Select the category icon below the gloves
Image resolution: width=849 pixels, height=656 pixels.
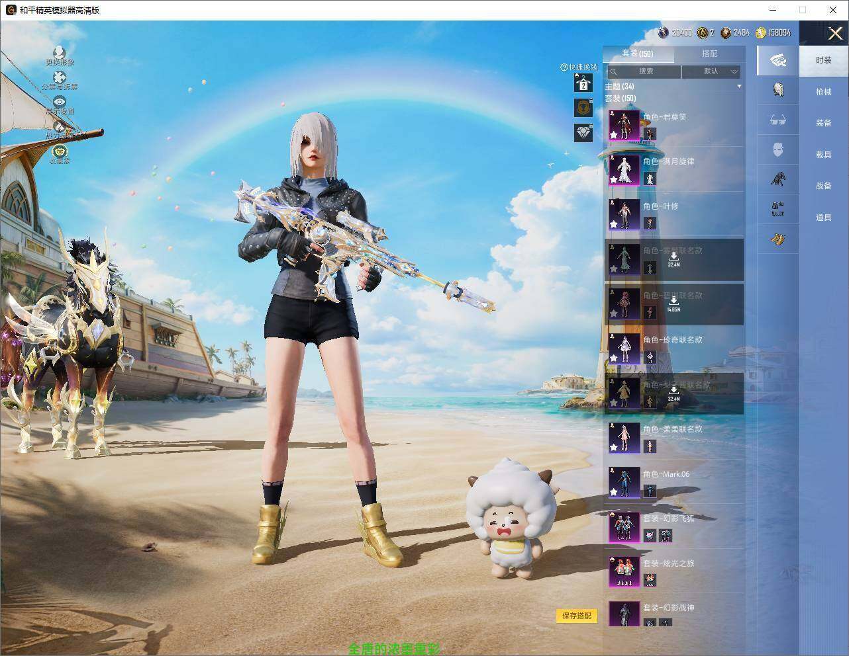[x=778, y=208]
